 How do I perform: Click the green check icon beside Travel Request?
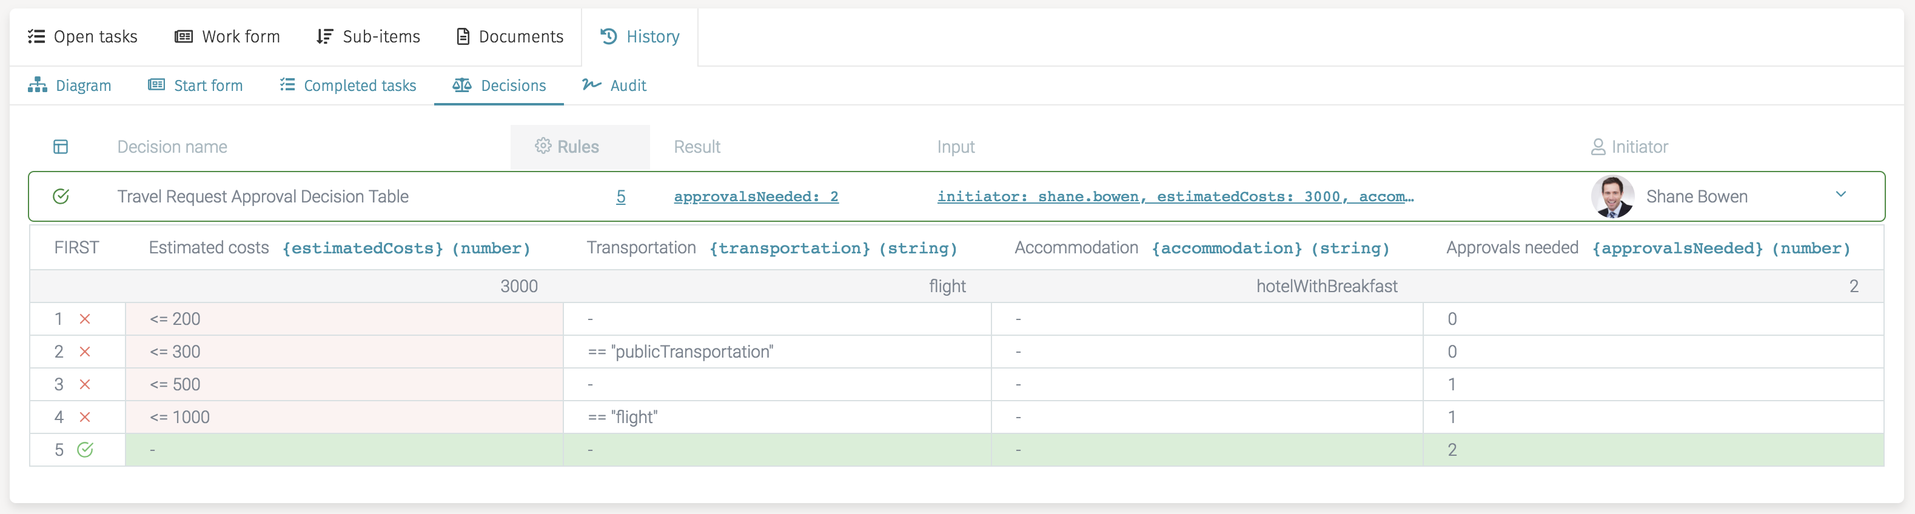click(61, 196)
